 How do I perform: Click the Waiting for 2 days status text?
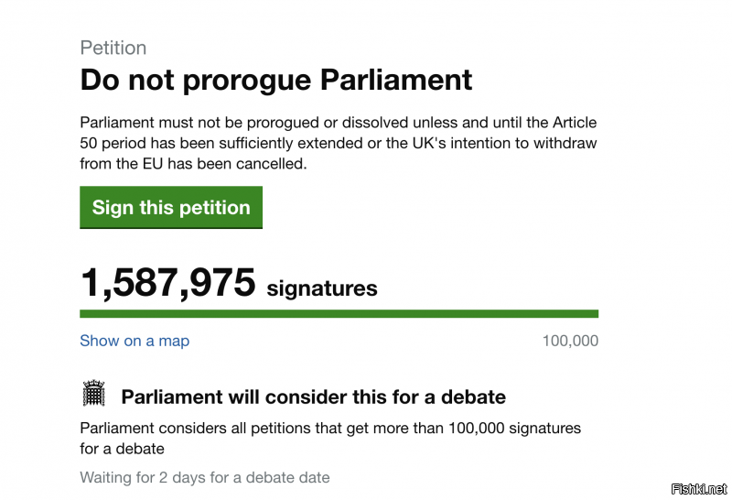(x=204, y=478)
